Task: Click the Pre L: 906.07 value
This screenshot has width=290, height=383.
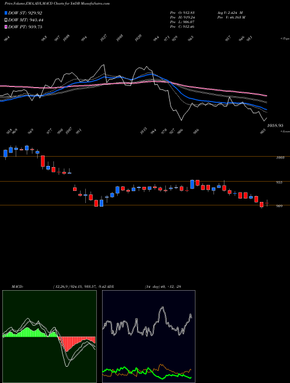Action: (182, 22)
